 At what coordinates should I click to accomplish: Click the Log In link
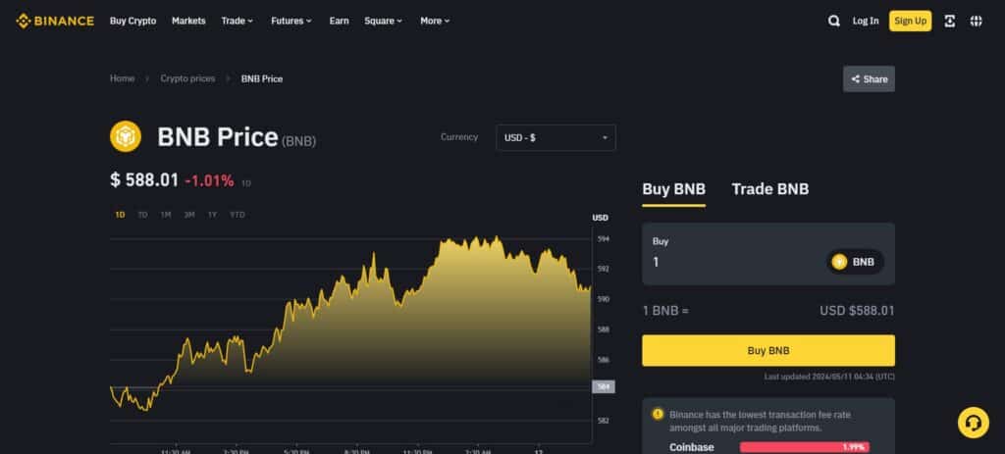click(x=866, y=22)
